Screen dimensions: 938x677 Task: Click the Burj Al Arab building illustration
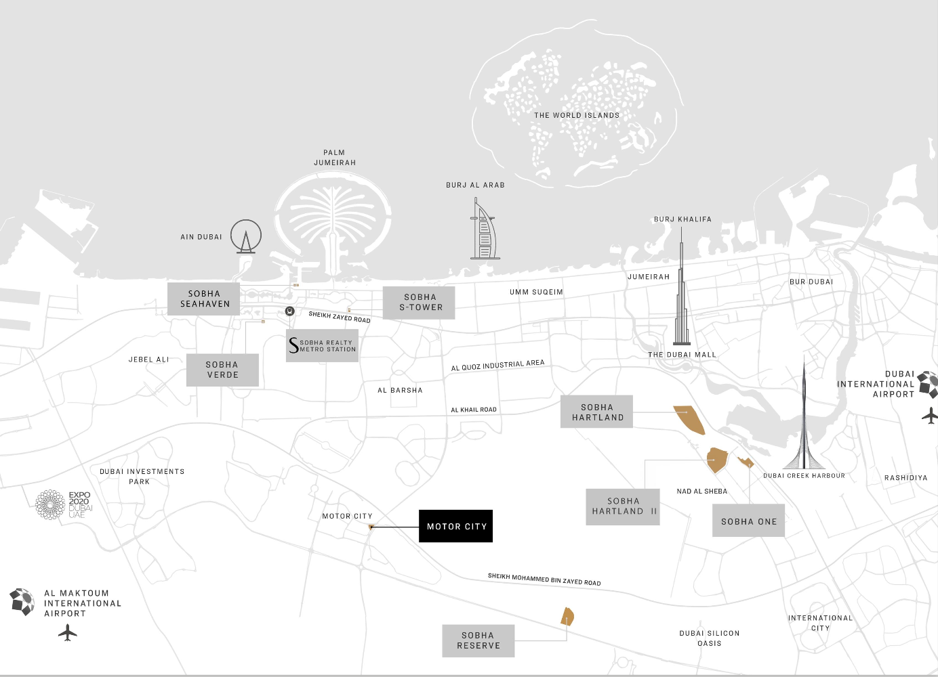[x=485, y=228]
